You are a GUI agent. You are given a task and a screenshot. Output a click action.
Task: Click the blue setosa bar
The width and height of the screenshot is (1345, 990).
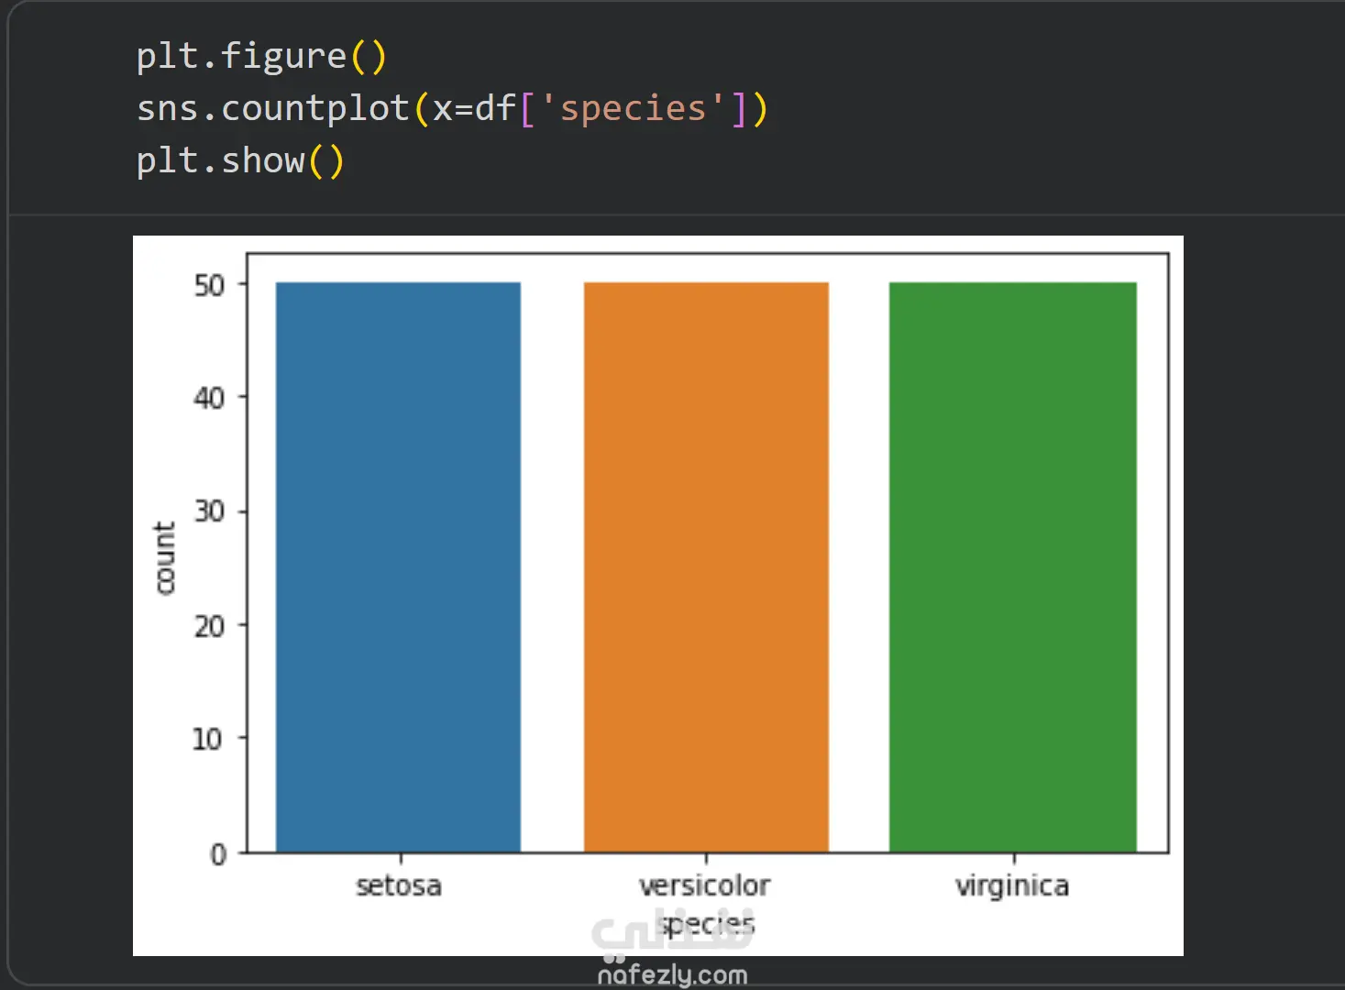point(398,566)
